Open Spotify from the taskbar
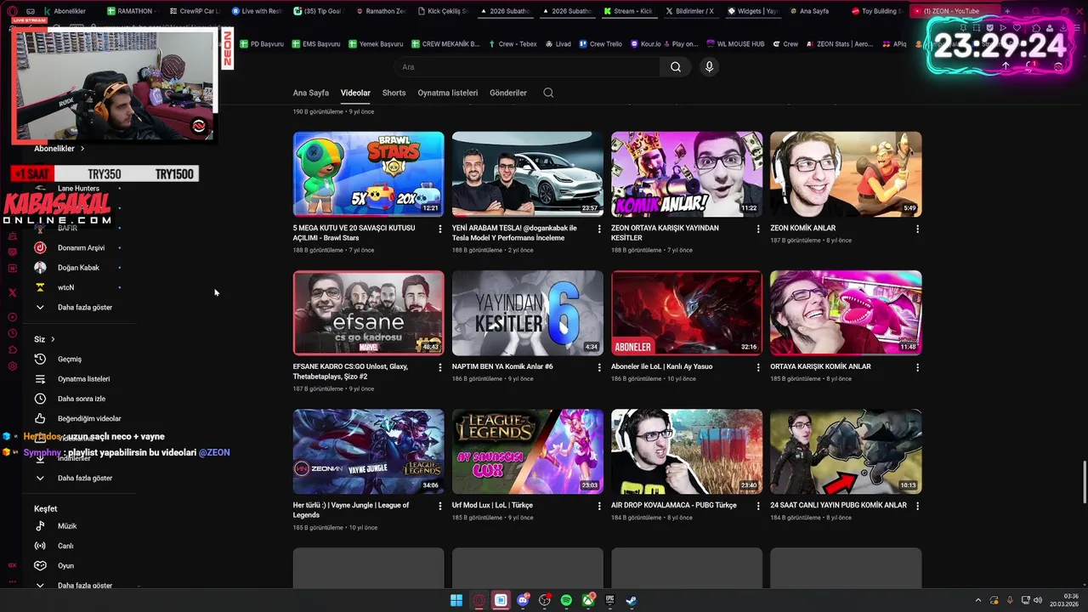 (x=566, y=600)
